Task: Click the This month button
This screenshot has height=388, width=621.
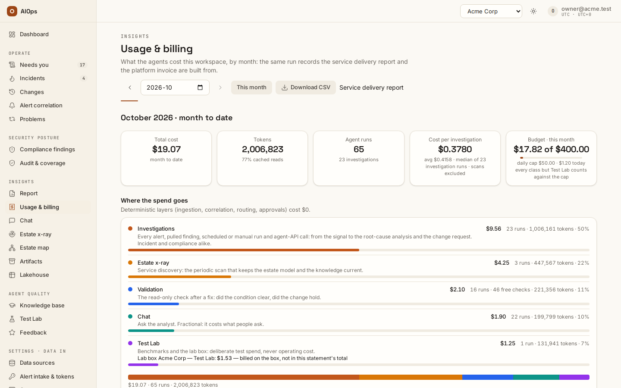Action: pyautogui.click(x=251, y=88)
